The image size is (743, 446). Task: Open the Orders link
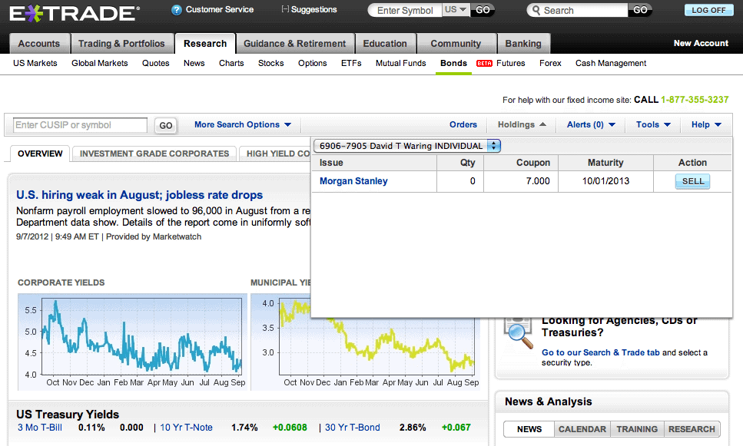point(463,124)
